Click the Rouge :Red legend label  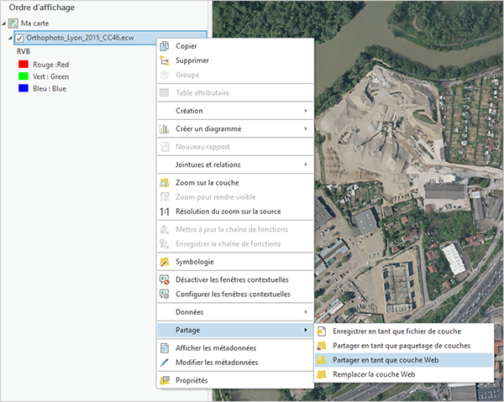click(x=50, y=65)
